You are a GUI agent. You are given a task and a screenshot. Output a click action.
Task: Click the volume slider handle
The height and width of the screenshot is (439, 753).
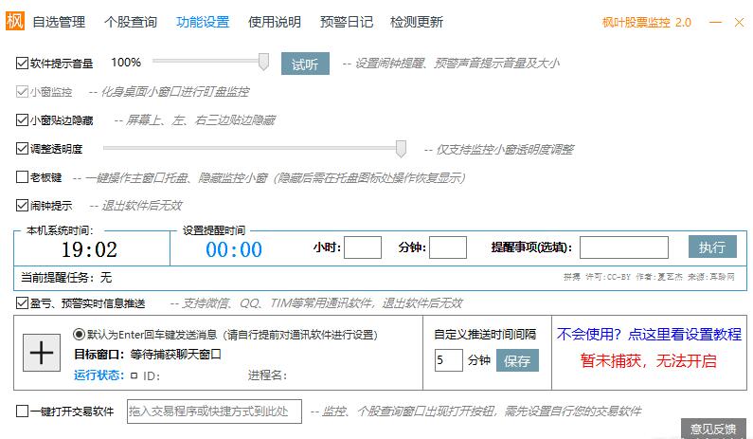pyautogui.click(x=266, y=63)
